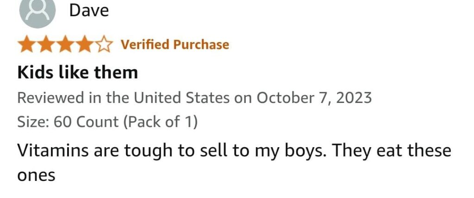Click the first filled star

tap(26, 45)
